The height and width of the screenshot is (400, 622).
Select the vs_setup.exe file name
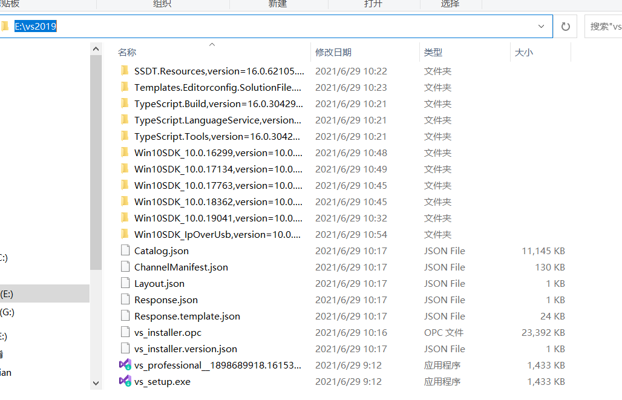[x=162, y=381]
